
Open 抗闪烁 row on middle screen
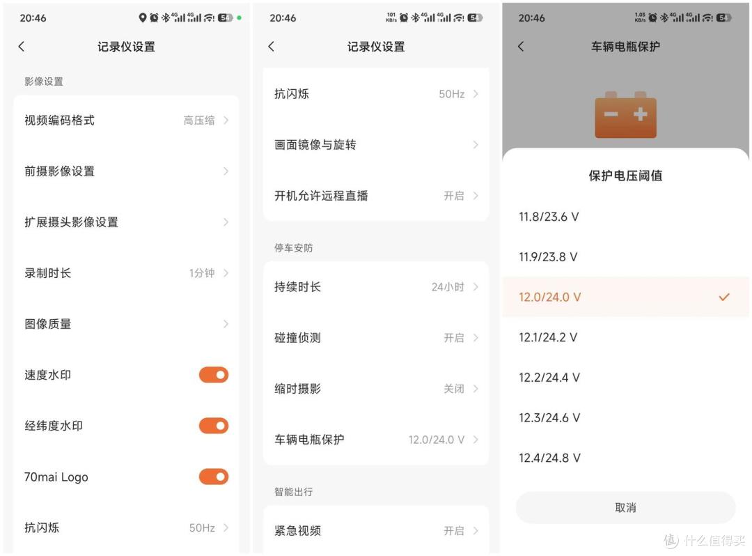(376, 93)
